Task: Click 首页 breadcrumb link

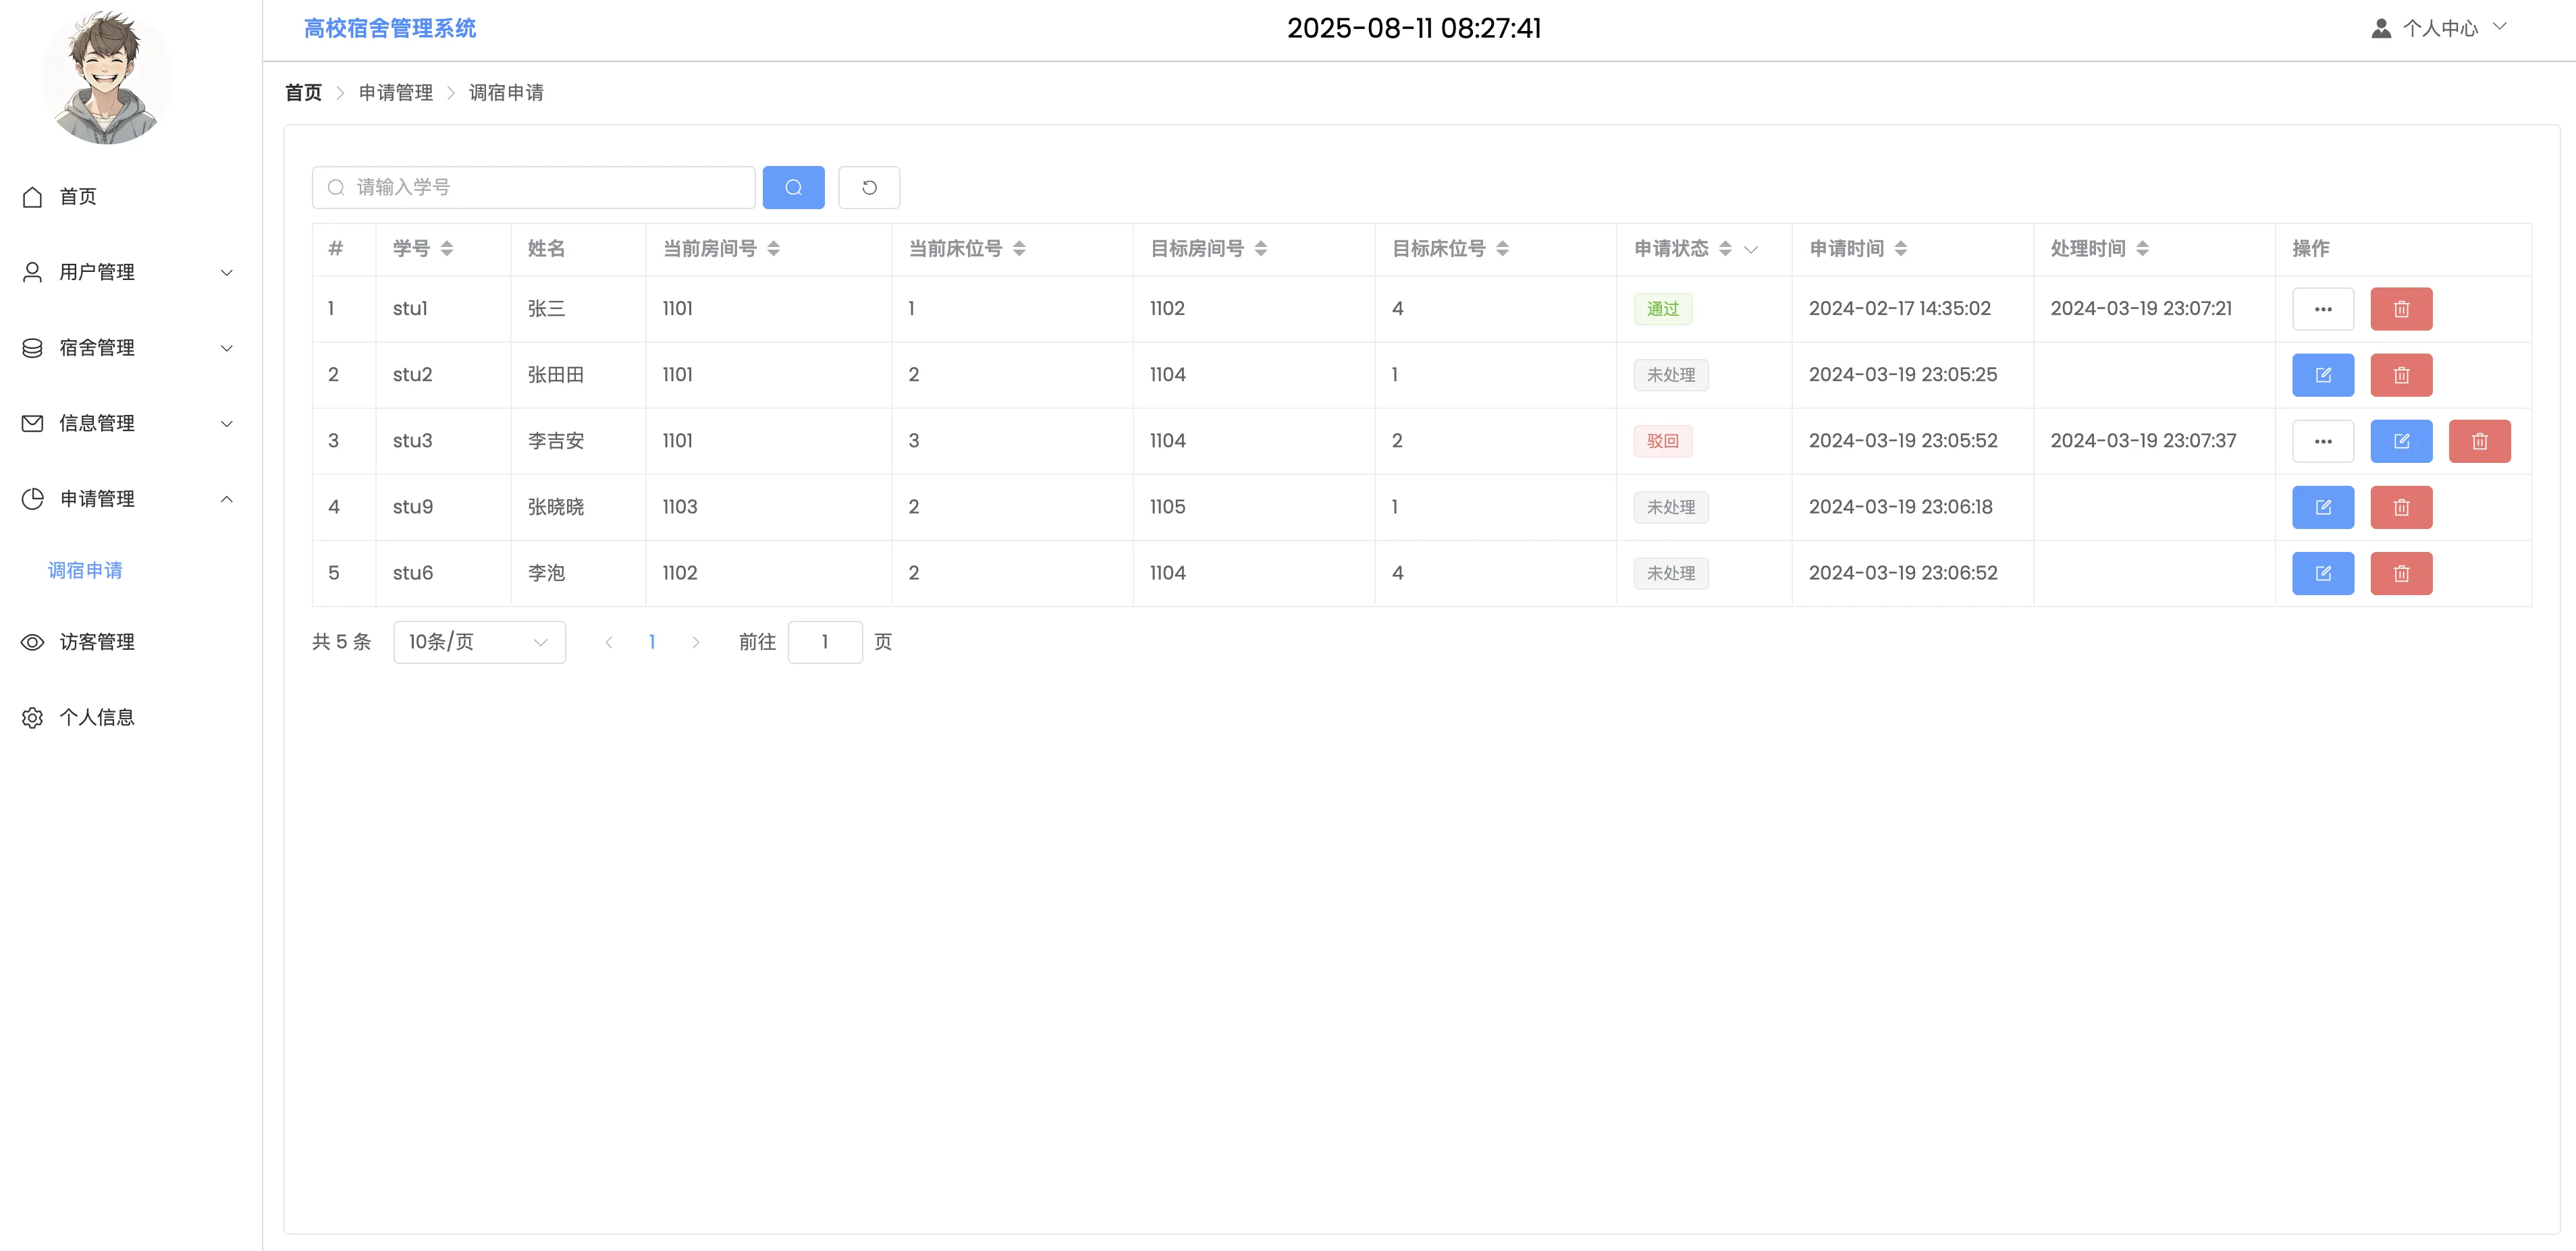Action: click(303, 93)
